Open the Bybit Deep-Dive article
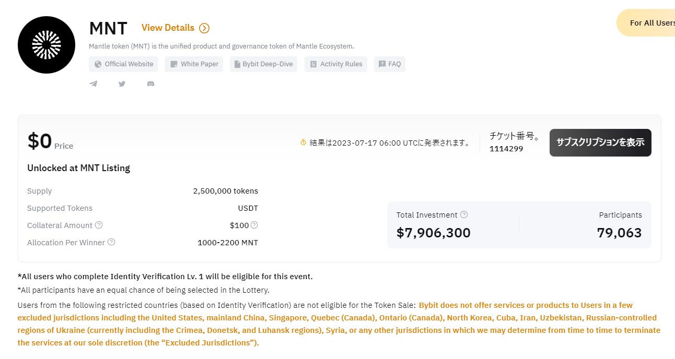 pyautogui.click(x=263, y=64)
